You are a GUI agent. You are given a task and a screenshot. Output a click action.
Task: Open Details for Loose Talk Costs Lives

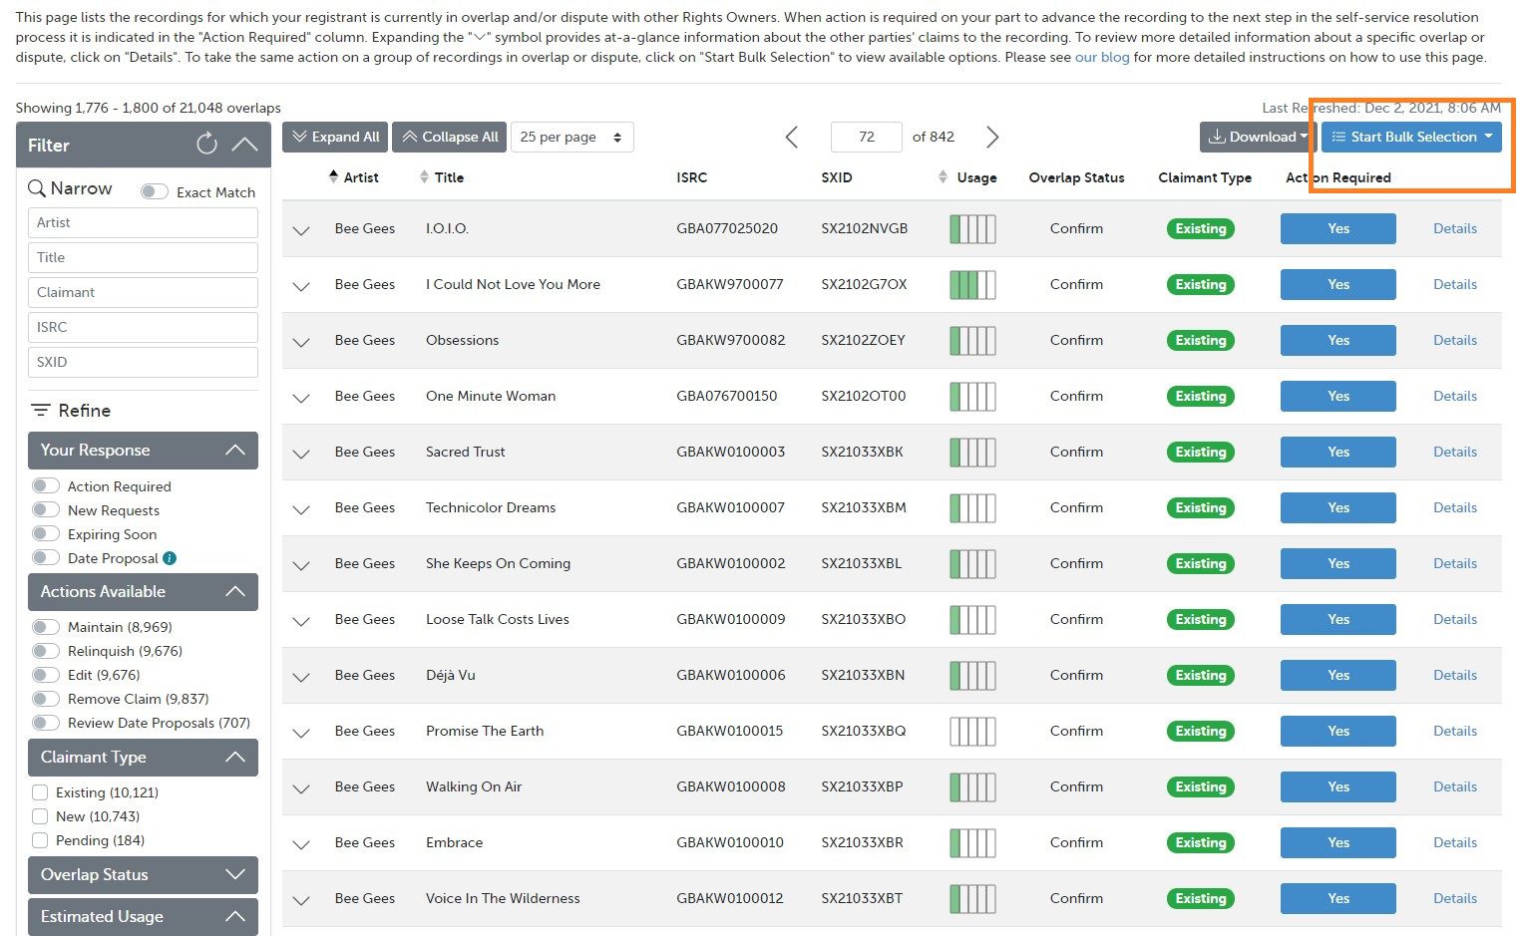pos(1455,620)
